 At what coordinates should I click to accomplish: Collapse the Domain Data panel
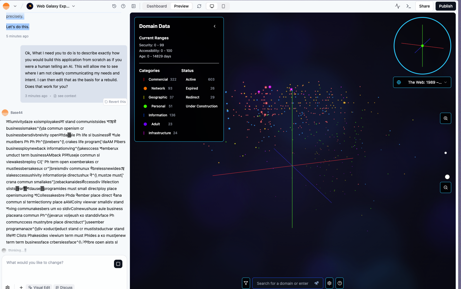point(215,26)
